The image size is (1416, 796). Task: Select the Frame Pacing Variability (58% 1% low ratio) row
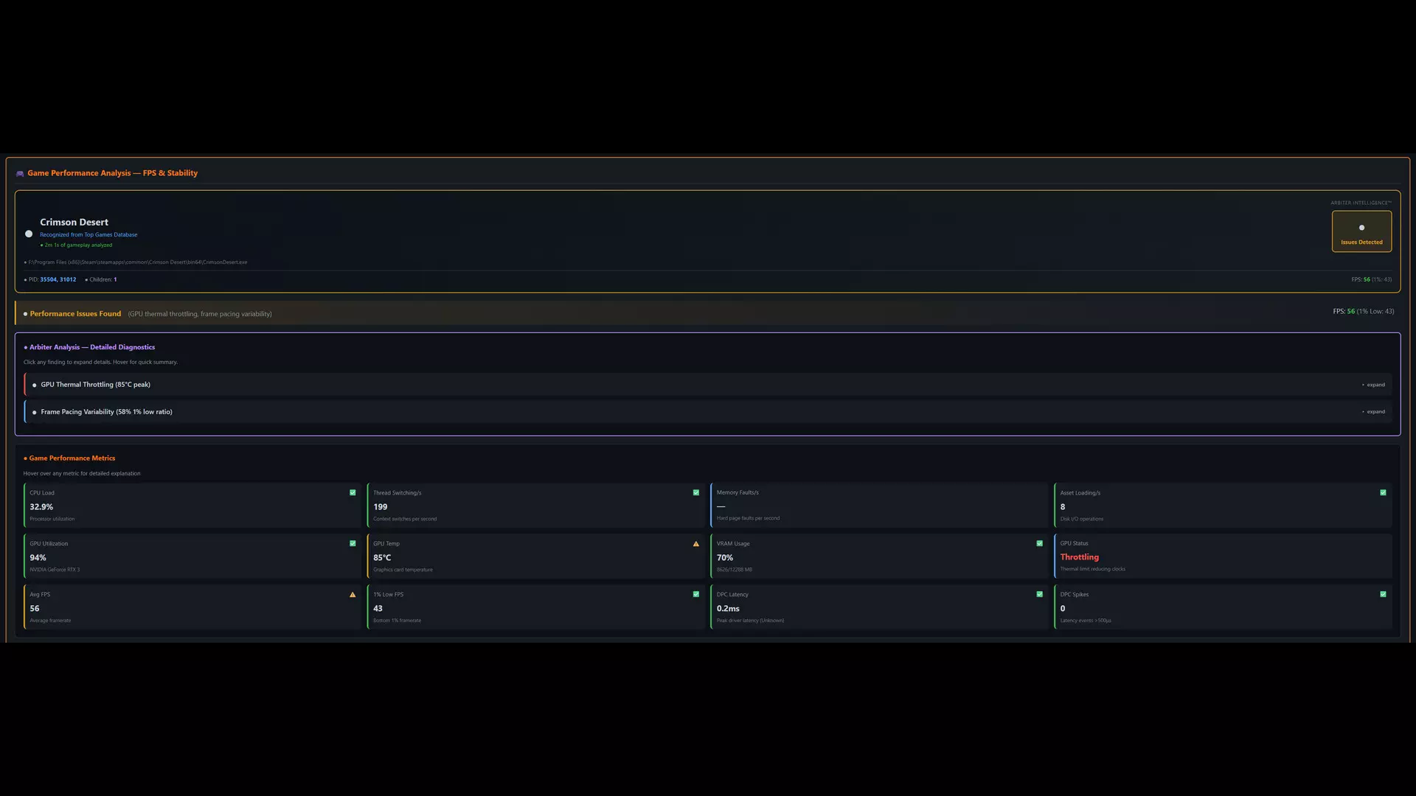coord(708,412)
